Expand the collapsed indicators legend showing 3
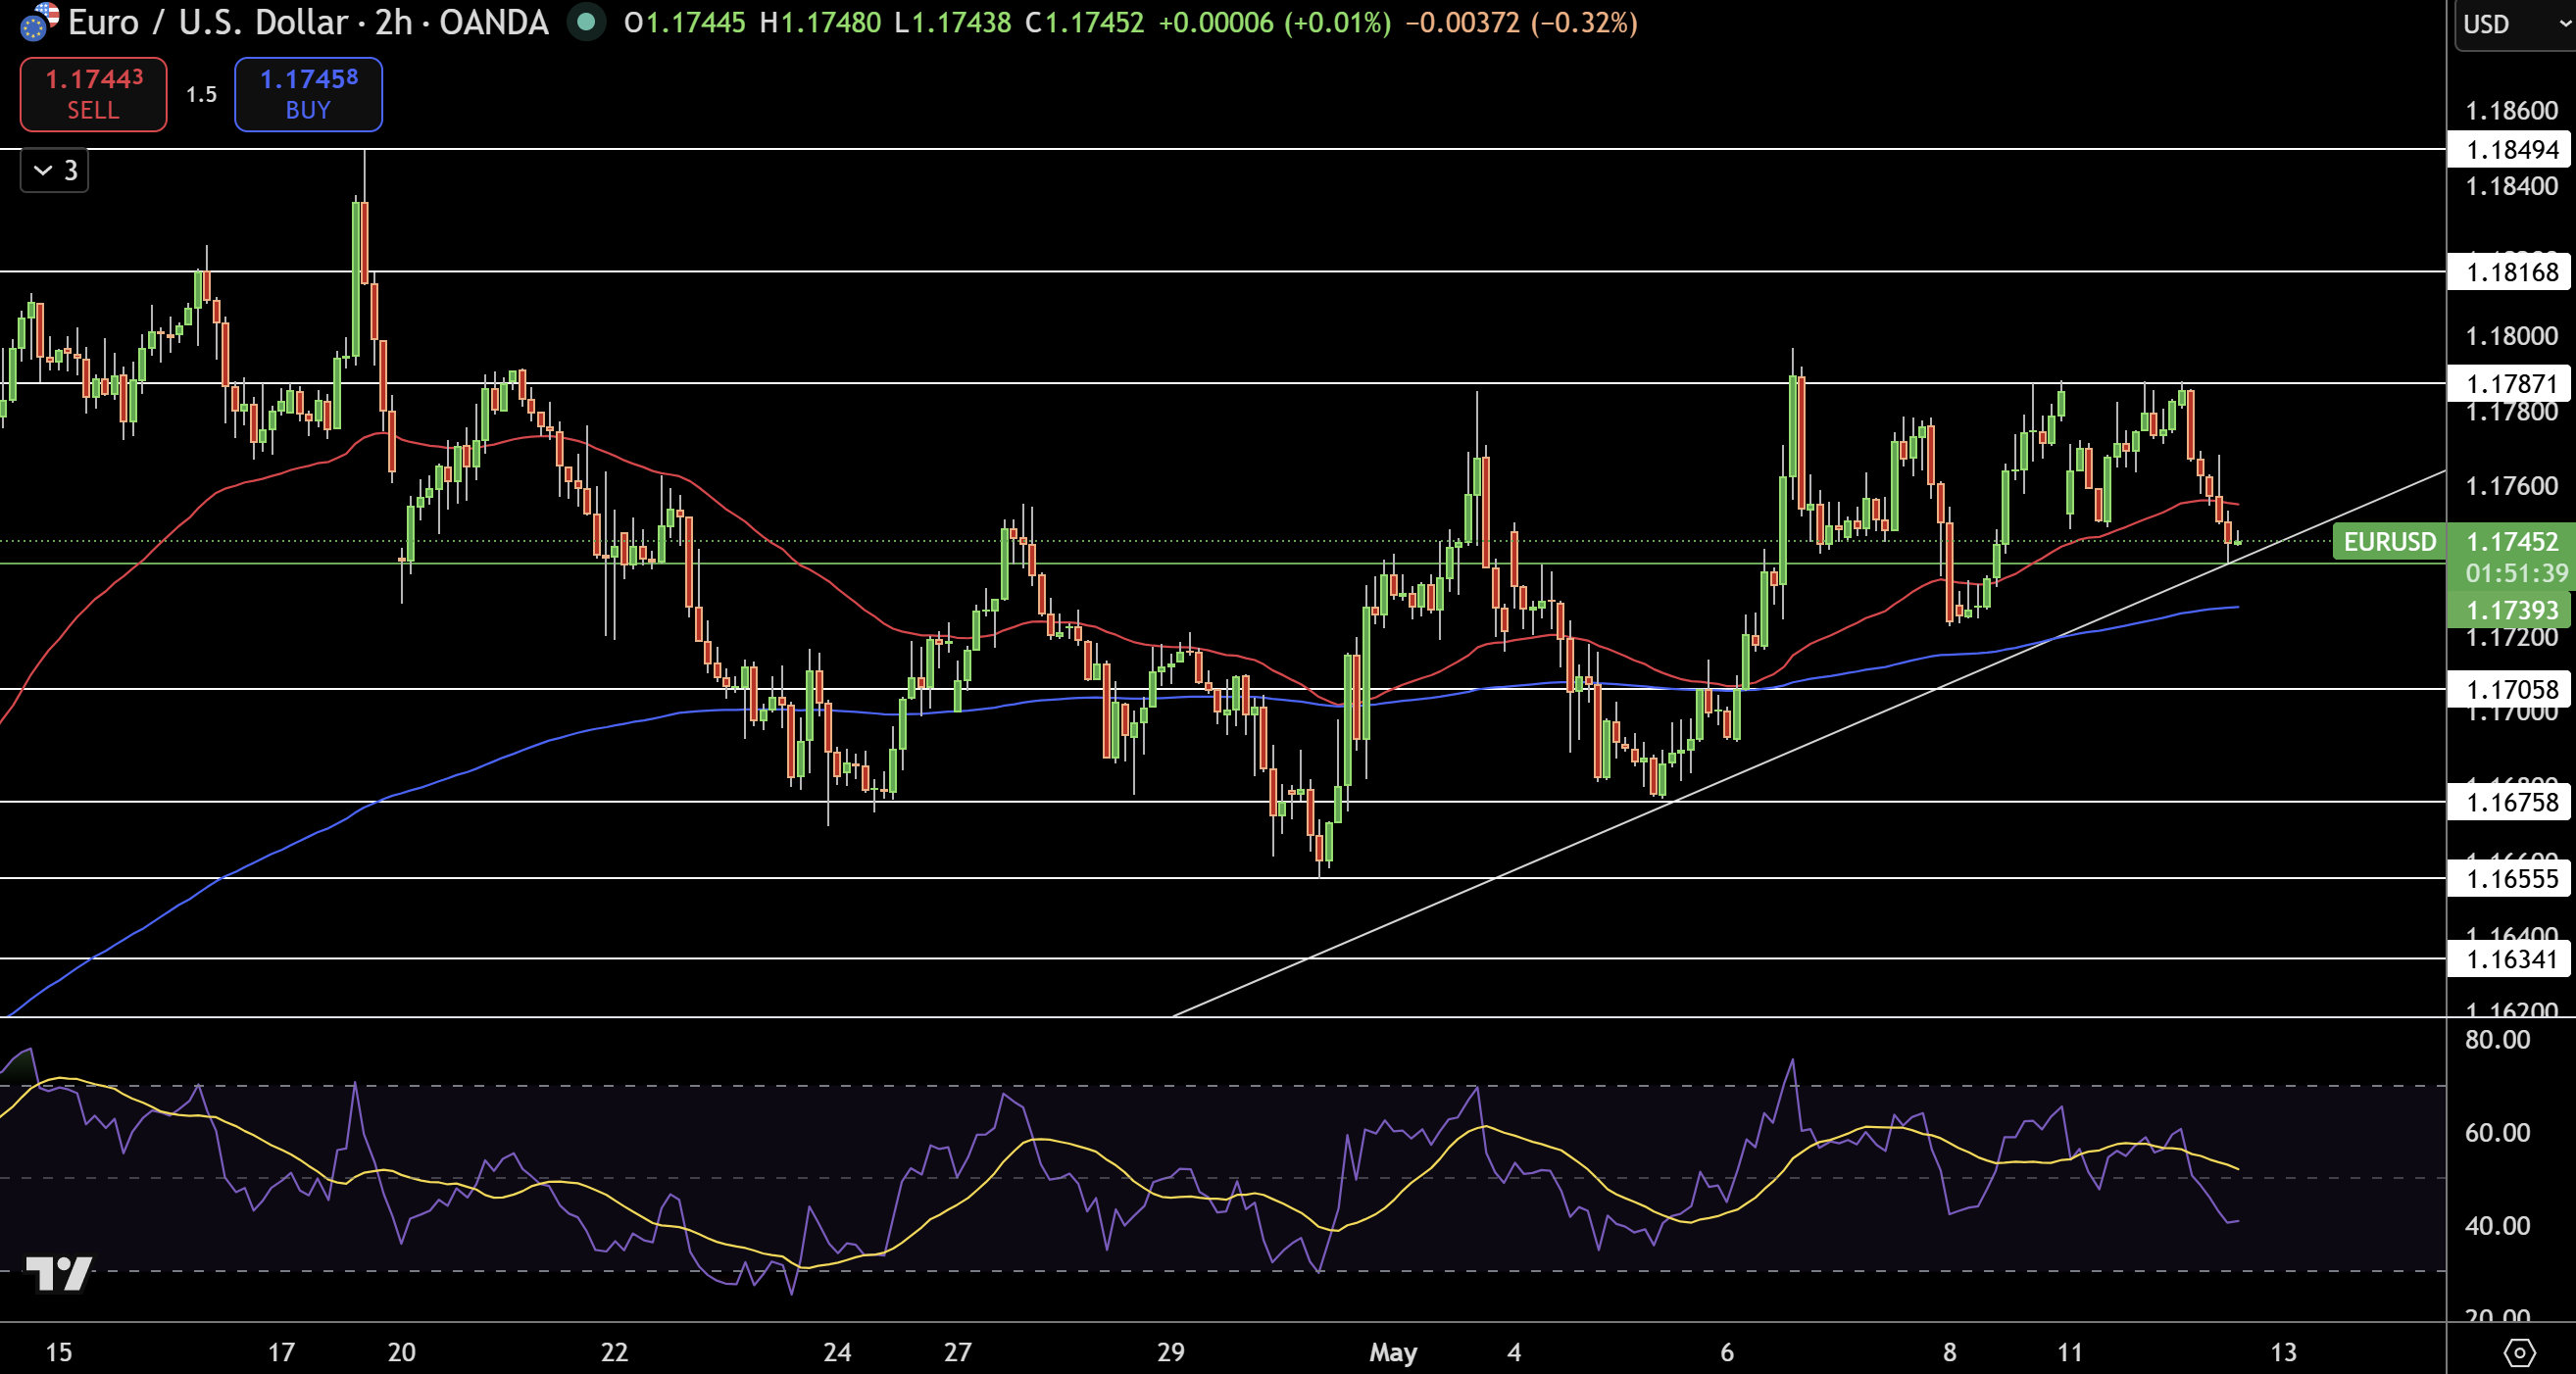Viewport: 2576px width, 1374px height. (x=55, y=170)
